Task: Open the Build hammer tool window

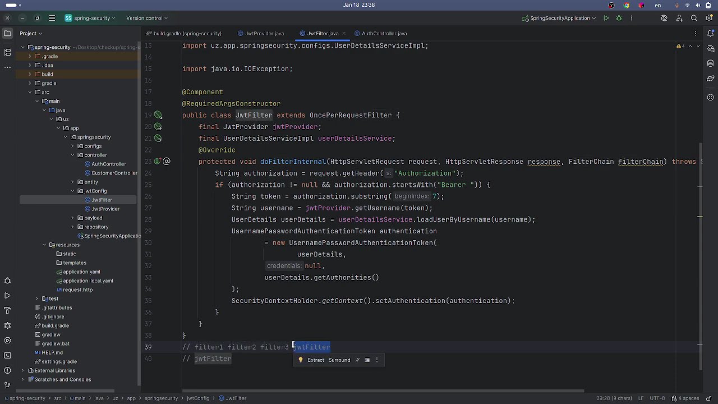Action: point(7,310)
